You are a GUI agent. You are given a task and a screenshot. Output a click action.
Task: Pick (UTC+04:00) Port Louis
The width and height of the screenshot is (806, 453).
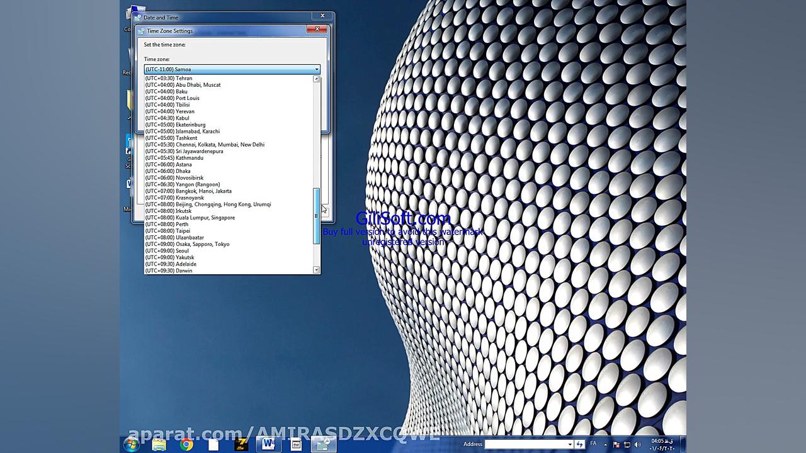click(229, 98)
